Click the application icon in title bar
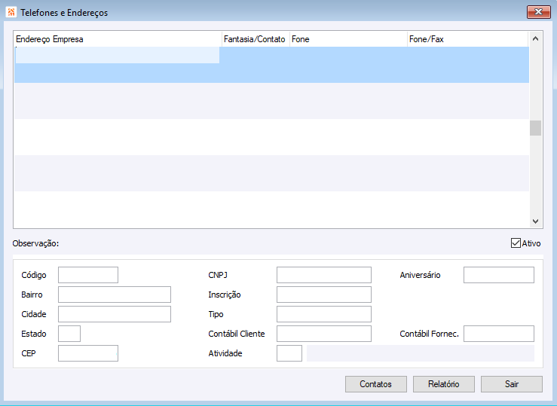This screenshot has width=557, height=406. pos(11,12)
